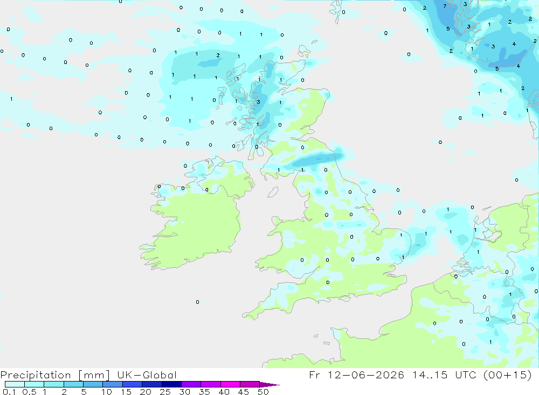
Task: Click the 30–35 mm purple swatch
Action: click(x=191, y=384)
